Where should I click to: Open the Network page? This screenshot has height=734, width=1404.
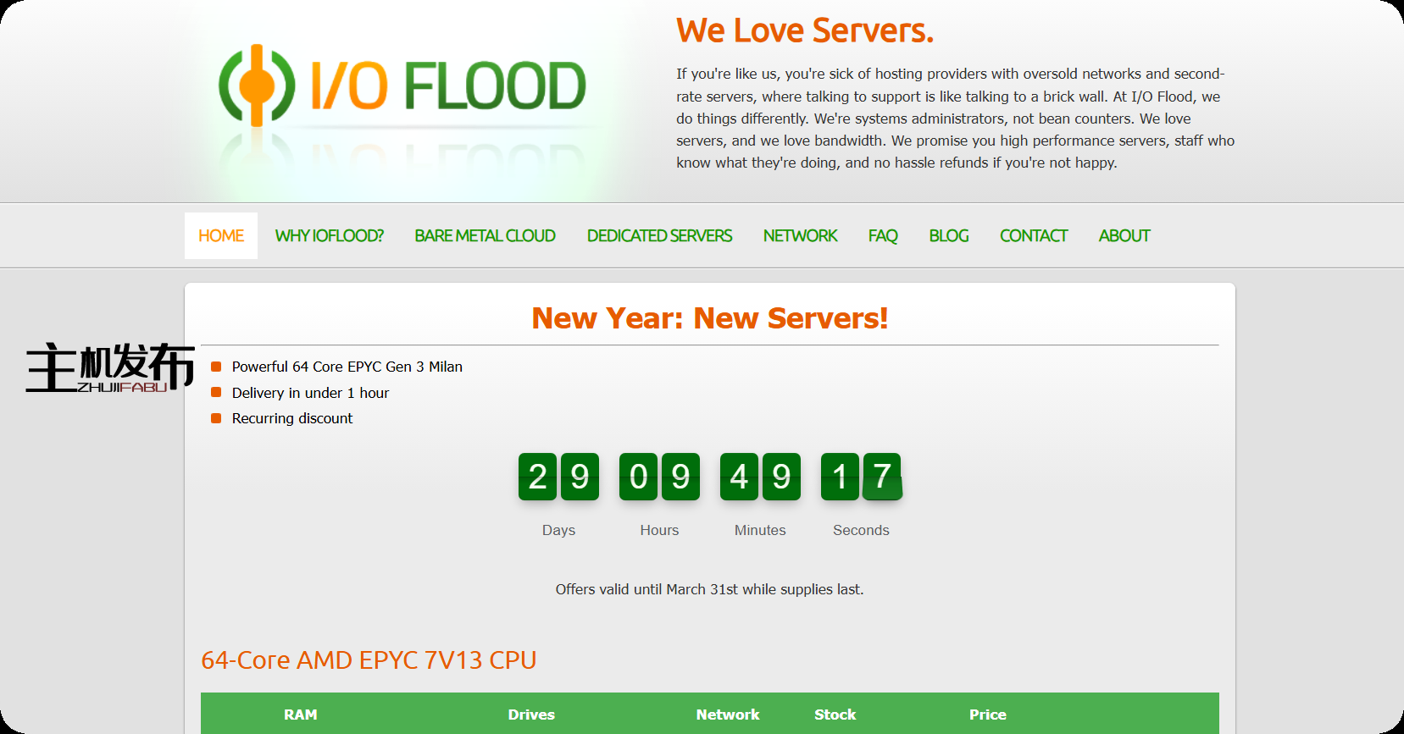[x=800, y=236]
